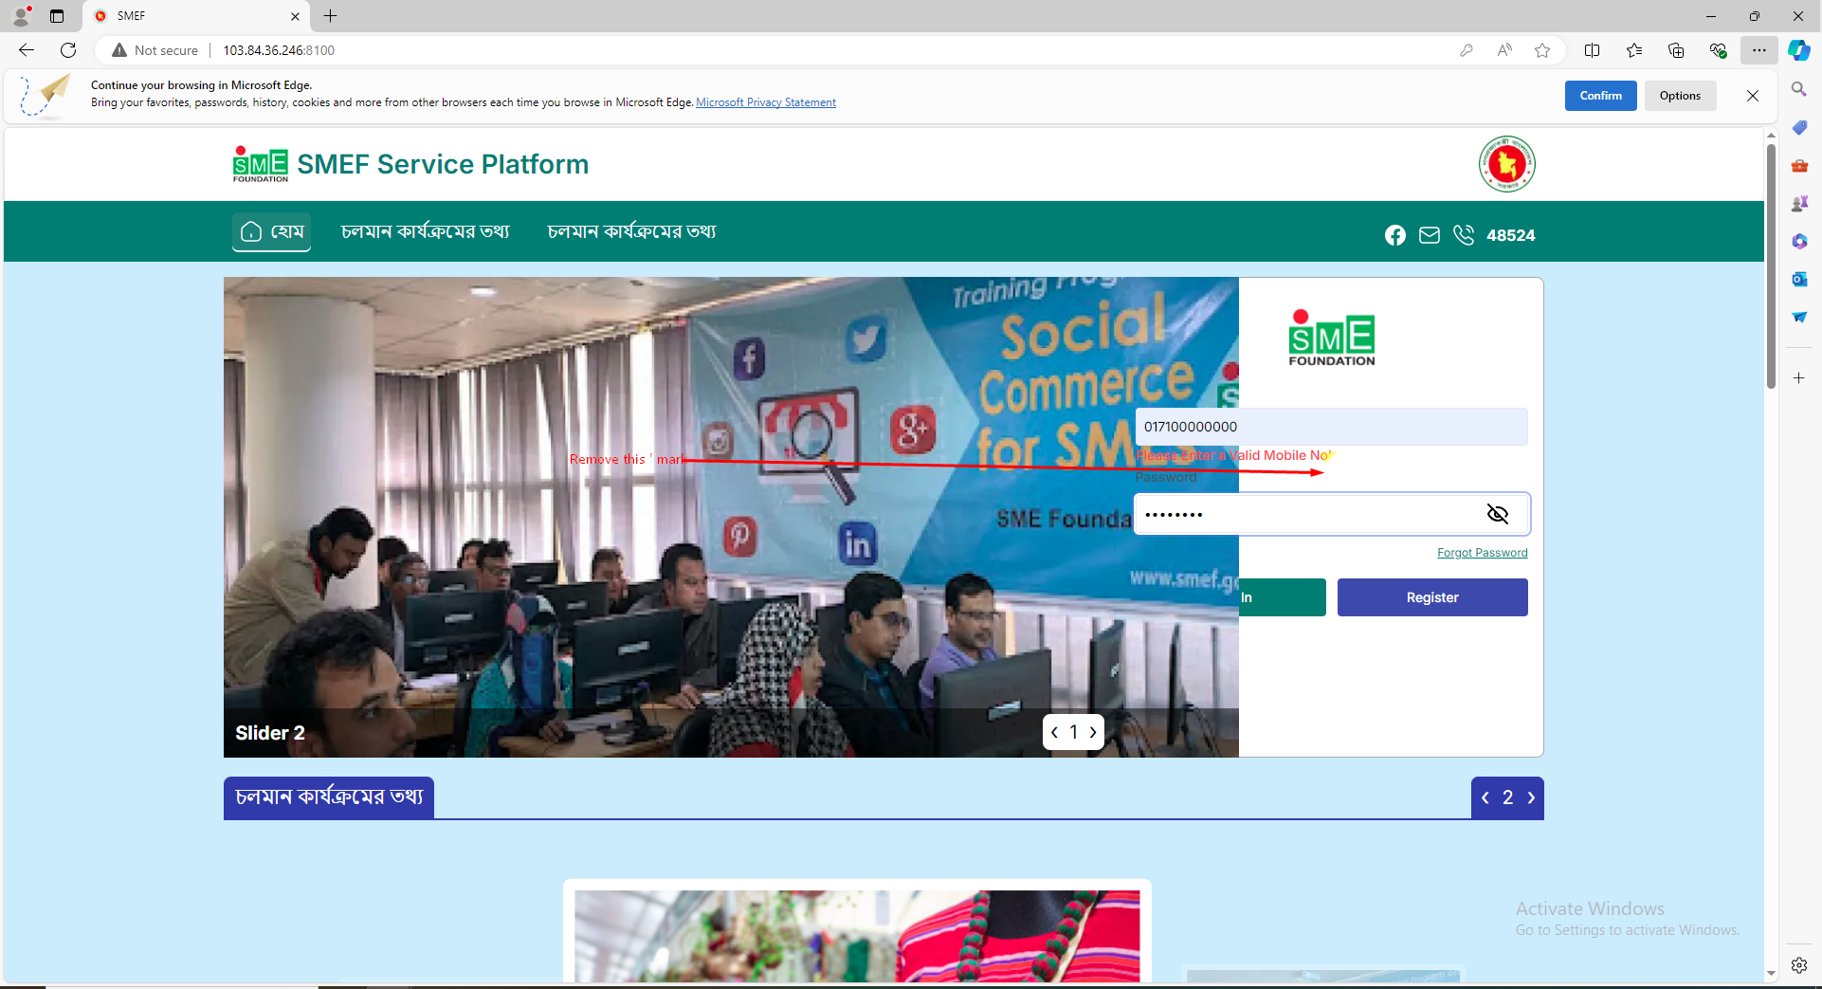
Task: Open sidebar Microsoft 365 icon
Action: click(x=1799, y=241)
